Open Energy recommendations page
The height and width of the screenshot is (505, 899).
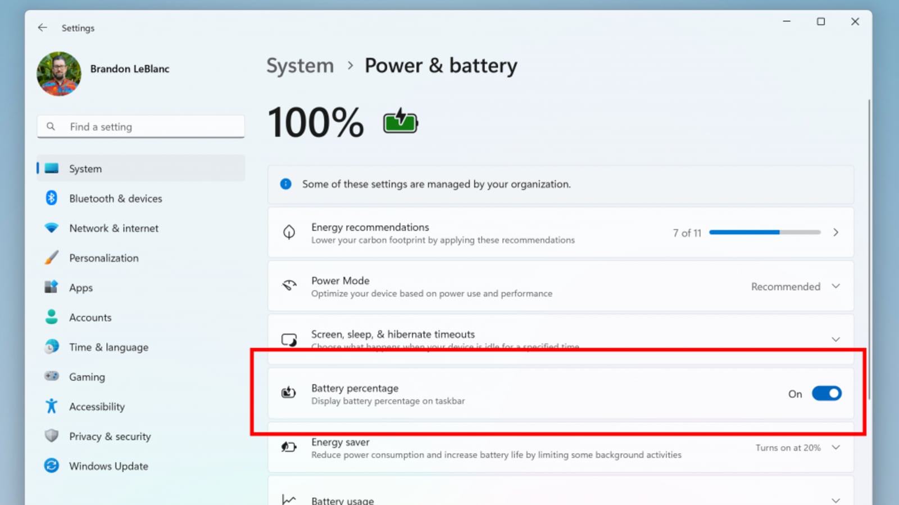coord(836,232)
